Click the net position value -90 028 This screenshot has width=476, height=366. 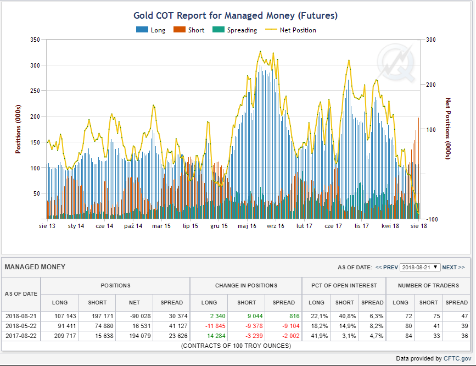coord(140,316)
